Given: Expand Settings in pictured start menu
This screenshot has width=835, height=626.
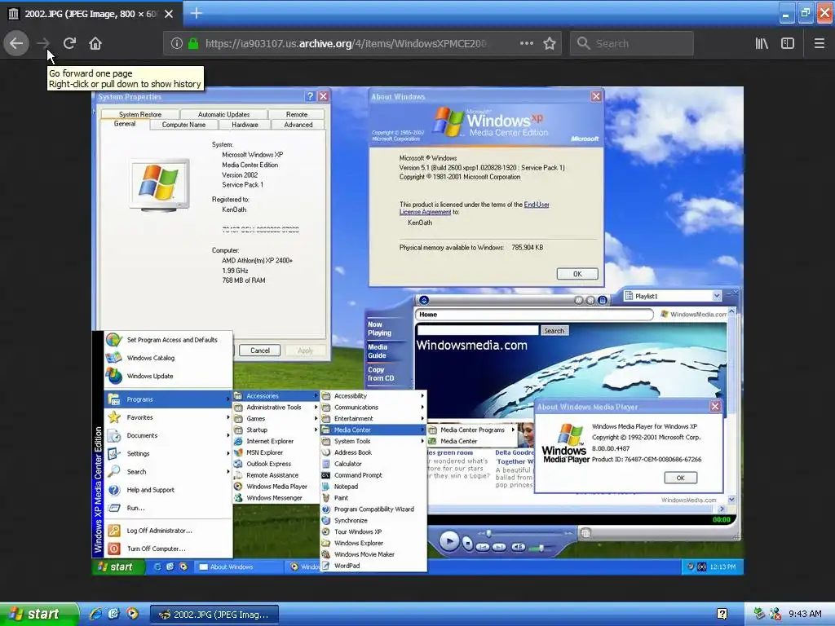Looking at the screenshot, I should 168,453.
